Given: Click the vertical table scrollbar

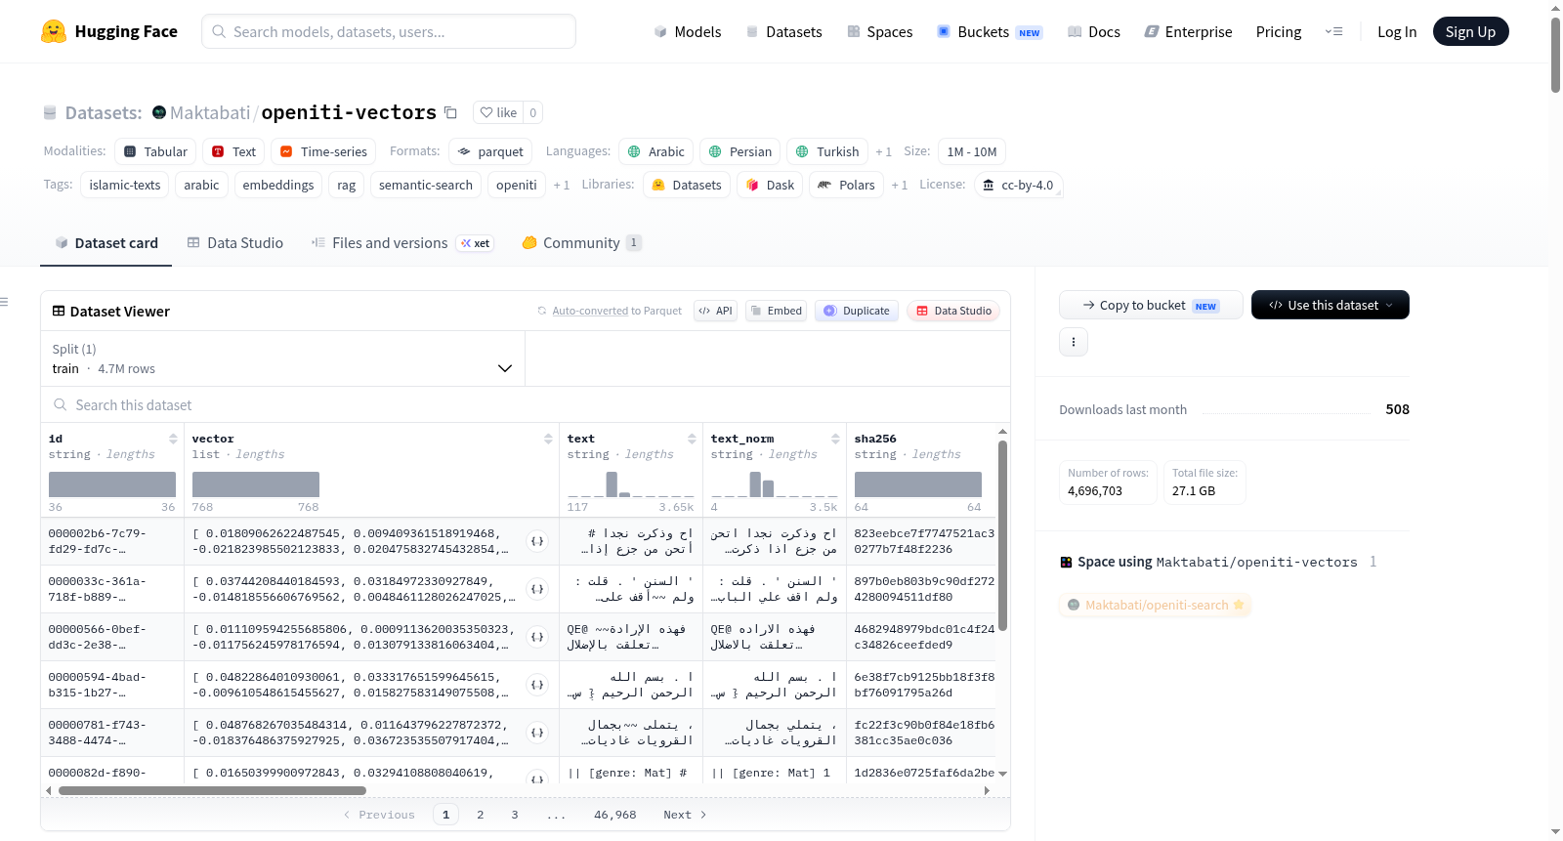Looking at the screenshot, I should [1002, 535].
